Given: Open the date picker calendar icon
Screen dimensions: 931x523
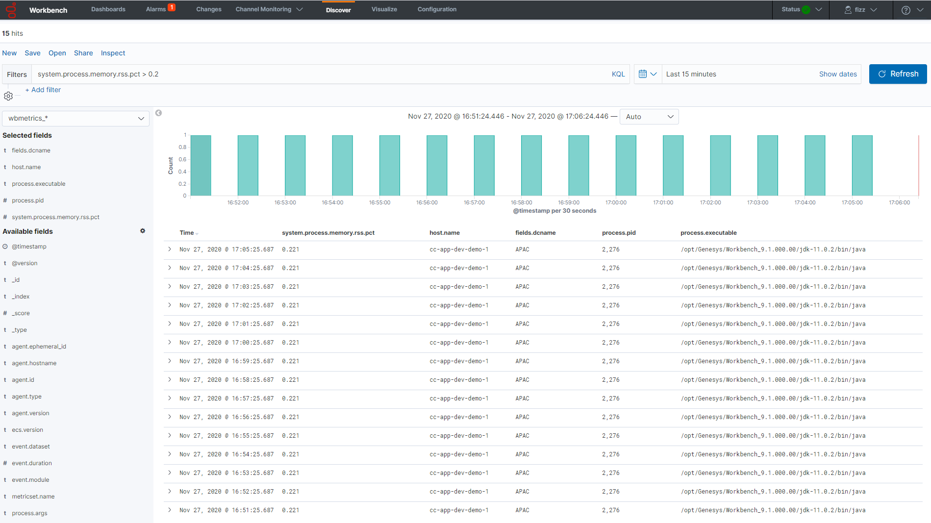Looking at the screenshot, I should point(644,74).
